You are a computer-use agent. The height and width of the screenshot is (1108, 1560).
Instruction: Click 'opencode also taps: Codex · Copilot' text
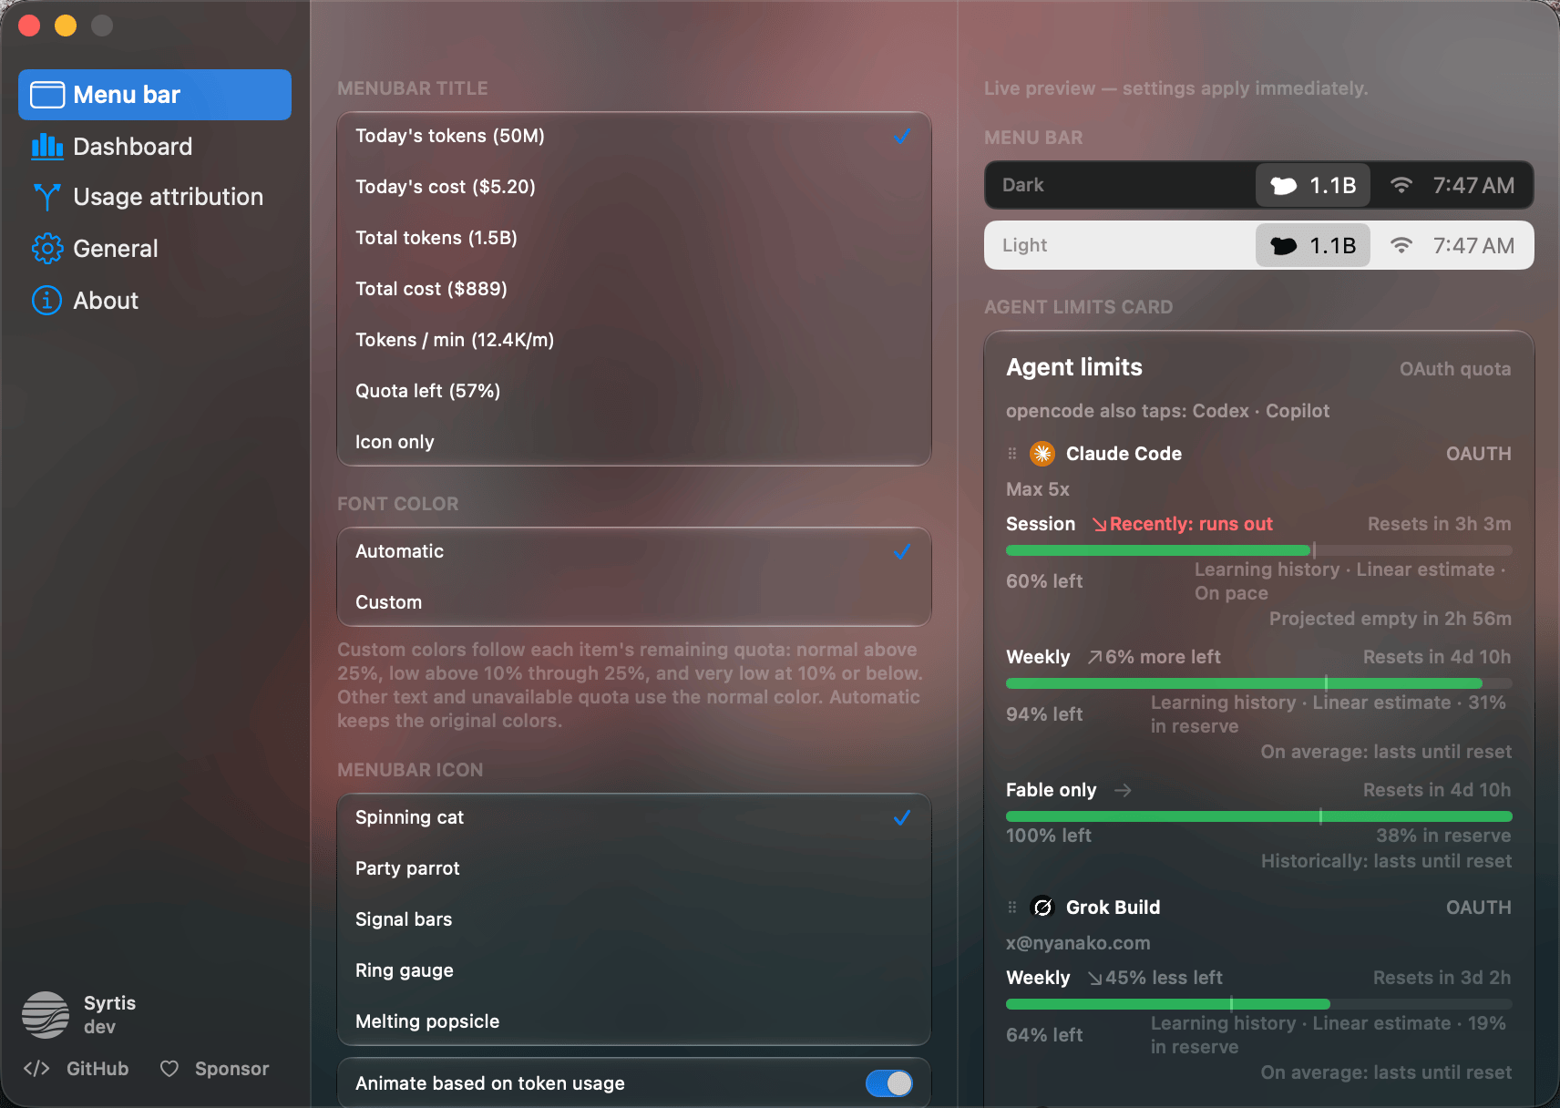pos(1167,411)
